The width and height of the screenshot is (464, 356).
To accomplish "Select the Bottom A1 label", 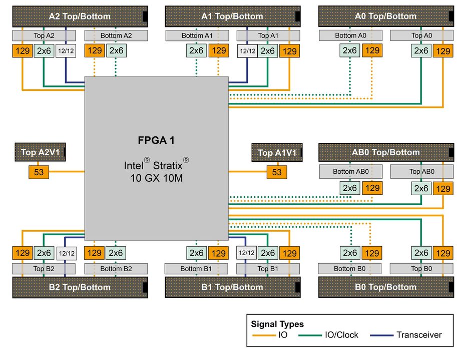I will click(197, 36).
